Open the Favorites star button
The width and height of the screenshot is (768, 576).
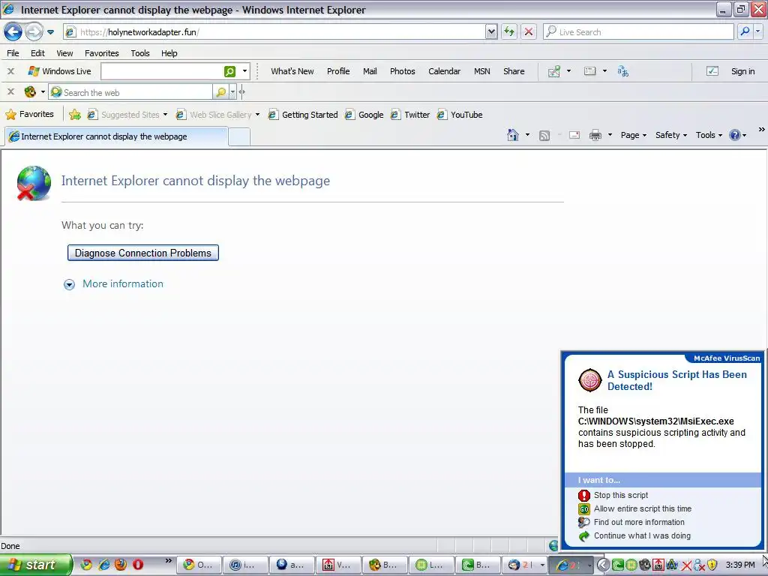click(29, 115)
